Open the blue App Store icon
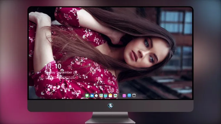 pyautogui.click(x=129, y=95)
